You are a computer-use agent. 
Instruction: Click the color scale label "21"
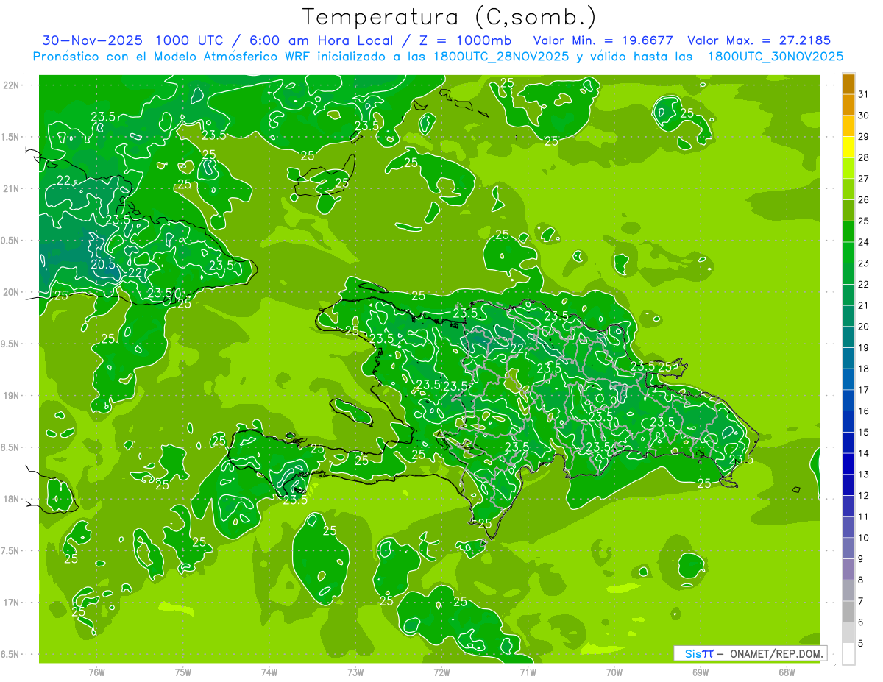[863, 305]
